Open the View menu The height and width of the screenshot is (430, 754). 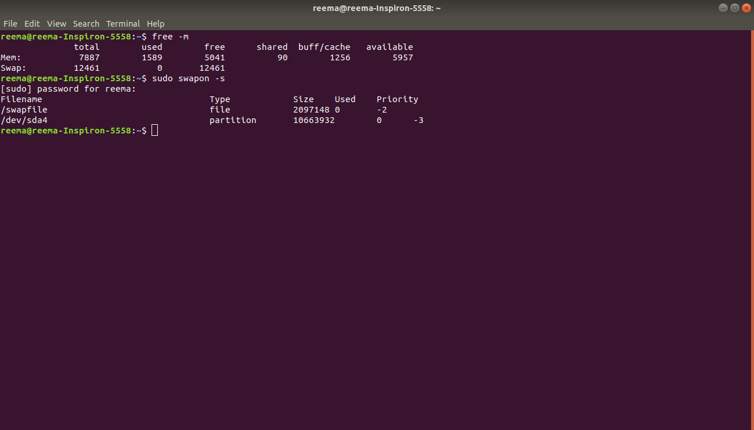coord(56,23)
